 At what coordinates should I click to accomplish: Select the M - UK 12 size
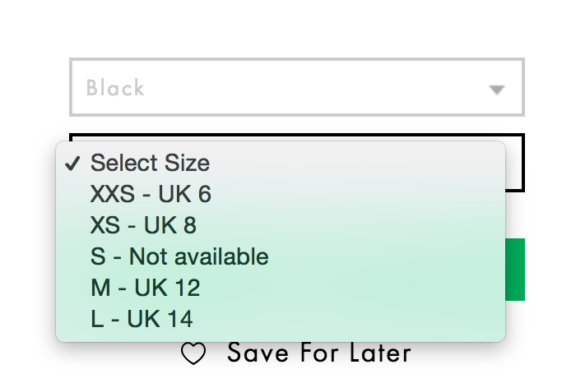coord(145,288)
